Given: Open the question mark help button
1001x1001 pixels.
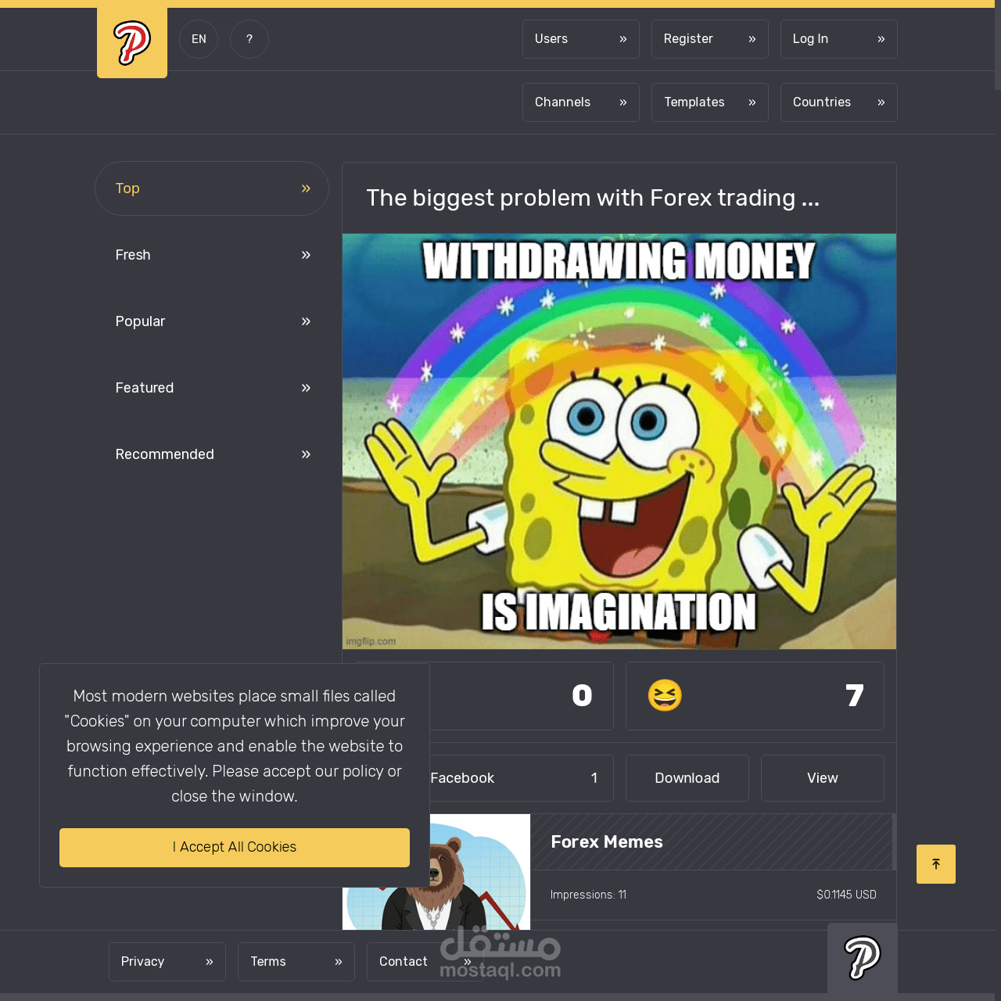Looking at the screenshot, I should 249,39.
